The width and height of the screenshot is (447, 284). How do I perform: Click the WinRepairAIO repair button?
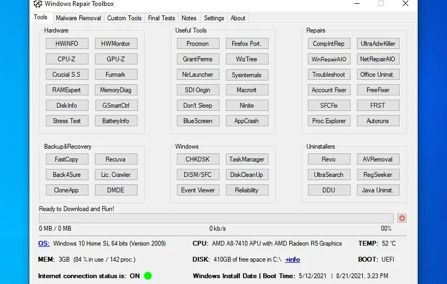pyautogui.click(x=328, y=59)
